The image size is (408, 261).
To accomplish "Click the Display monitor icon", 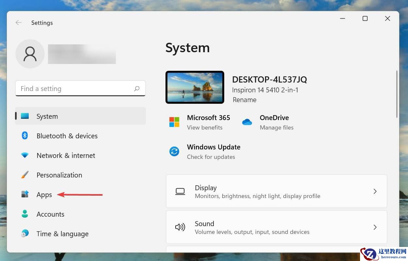I will click(x=180, y=191).
